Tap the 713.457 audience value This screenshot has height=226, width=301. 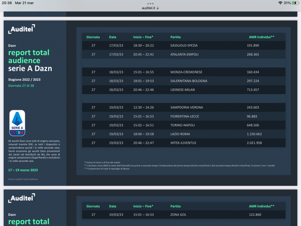[x=253, y=90]
